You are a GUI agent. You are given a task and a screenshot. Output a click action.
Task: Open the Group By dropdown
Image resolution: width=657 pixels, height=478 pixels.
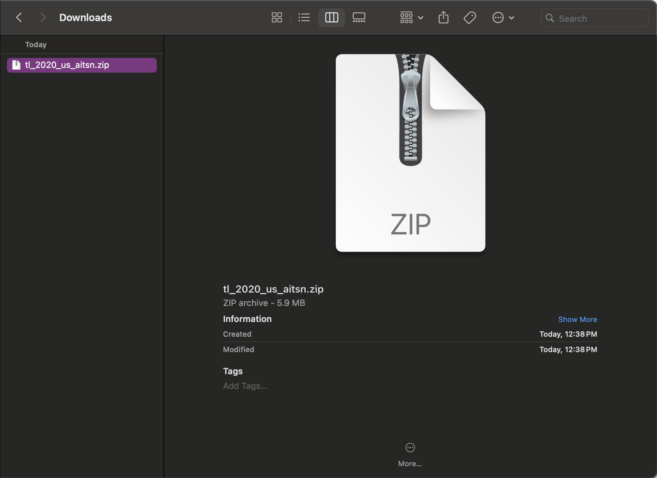point(412,17)
